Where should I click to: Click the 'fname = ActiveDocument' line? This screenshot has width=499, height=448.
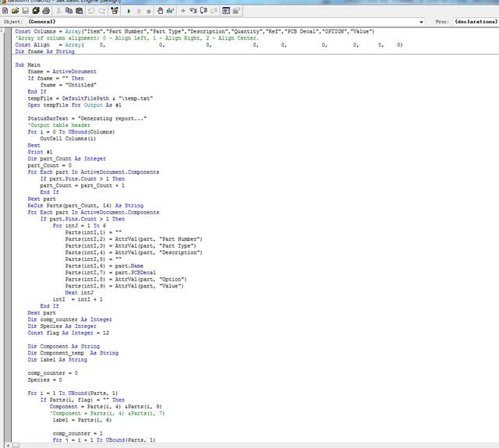[62, 72]
